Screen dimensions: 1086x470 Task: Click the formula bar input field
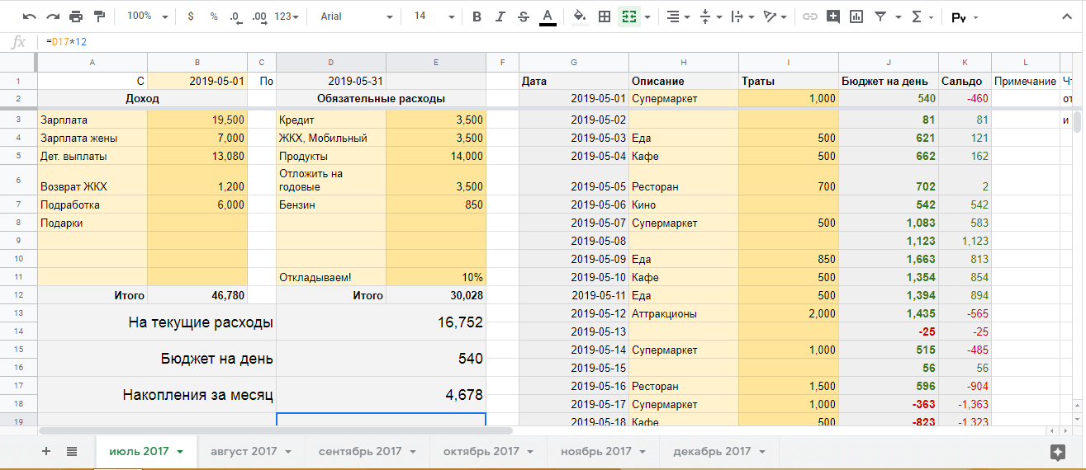[x=496, y=41]
